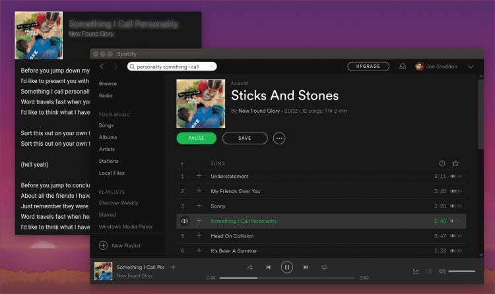Toggle shuffle playback
495x294 pixels.
[249, 267]
